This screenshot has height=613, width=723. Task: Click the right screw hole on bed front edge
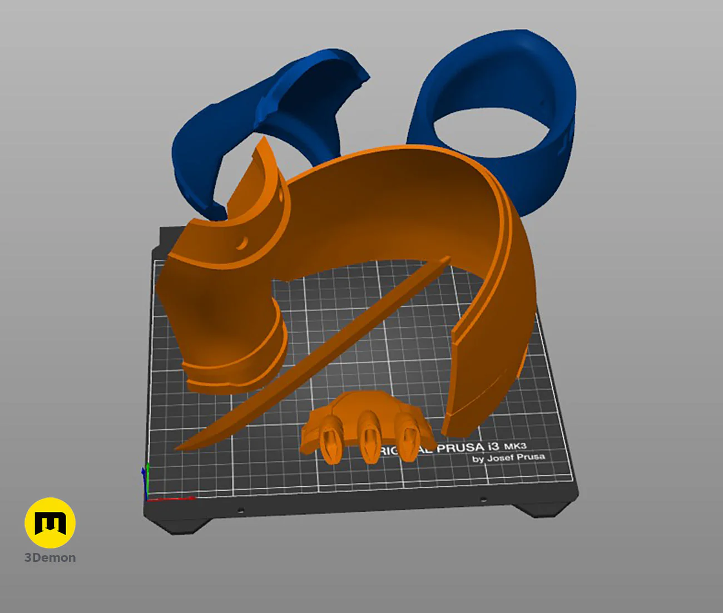[x=483, y=500]
